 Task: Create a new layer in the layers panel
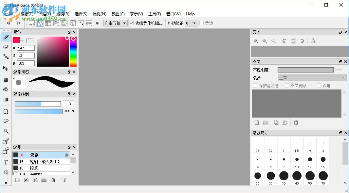coord(256,122)
